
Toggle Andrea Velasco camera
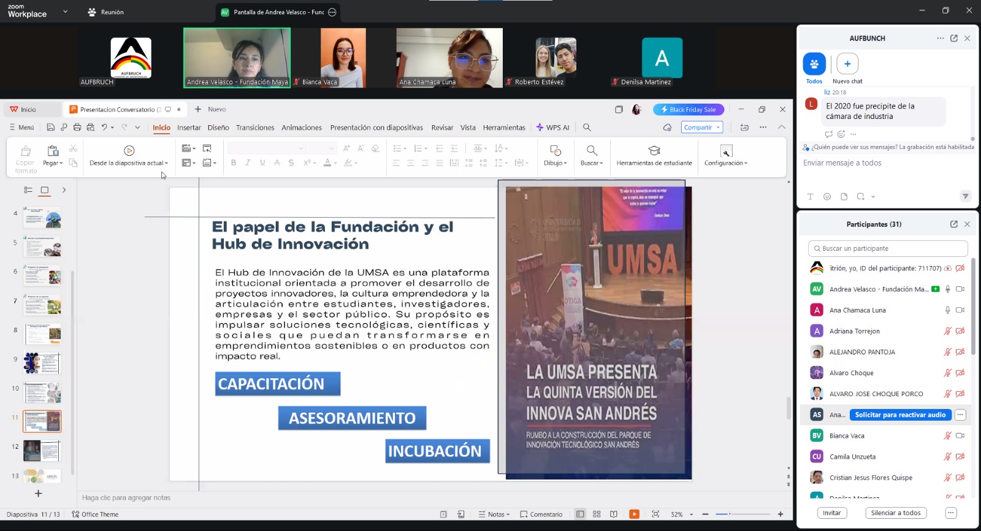[960, 289]
